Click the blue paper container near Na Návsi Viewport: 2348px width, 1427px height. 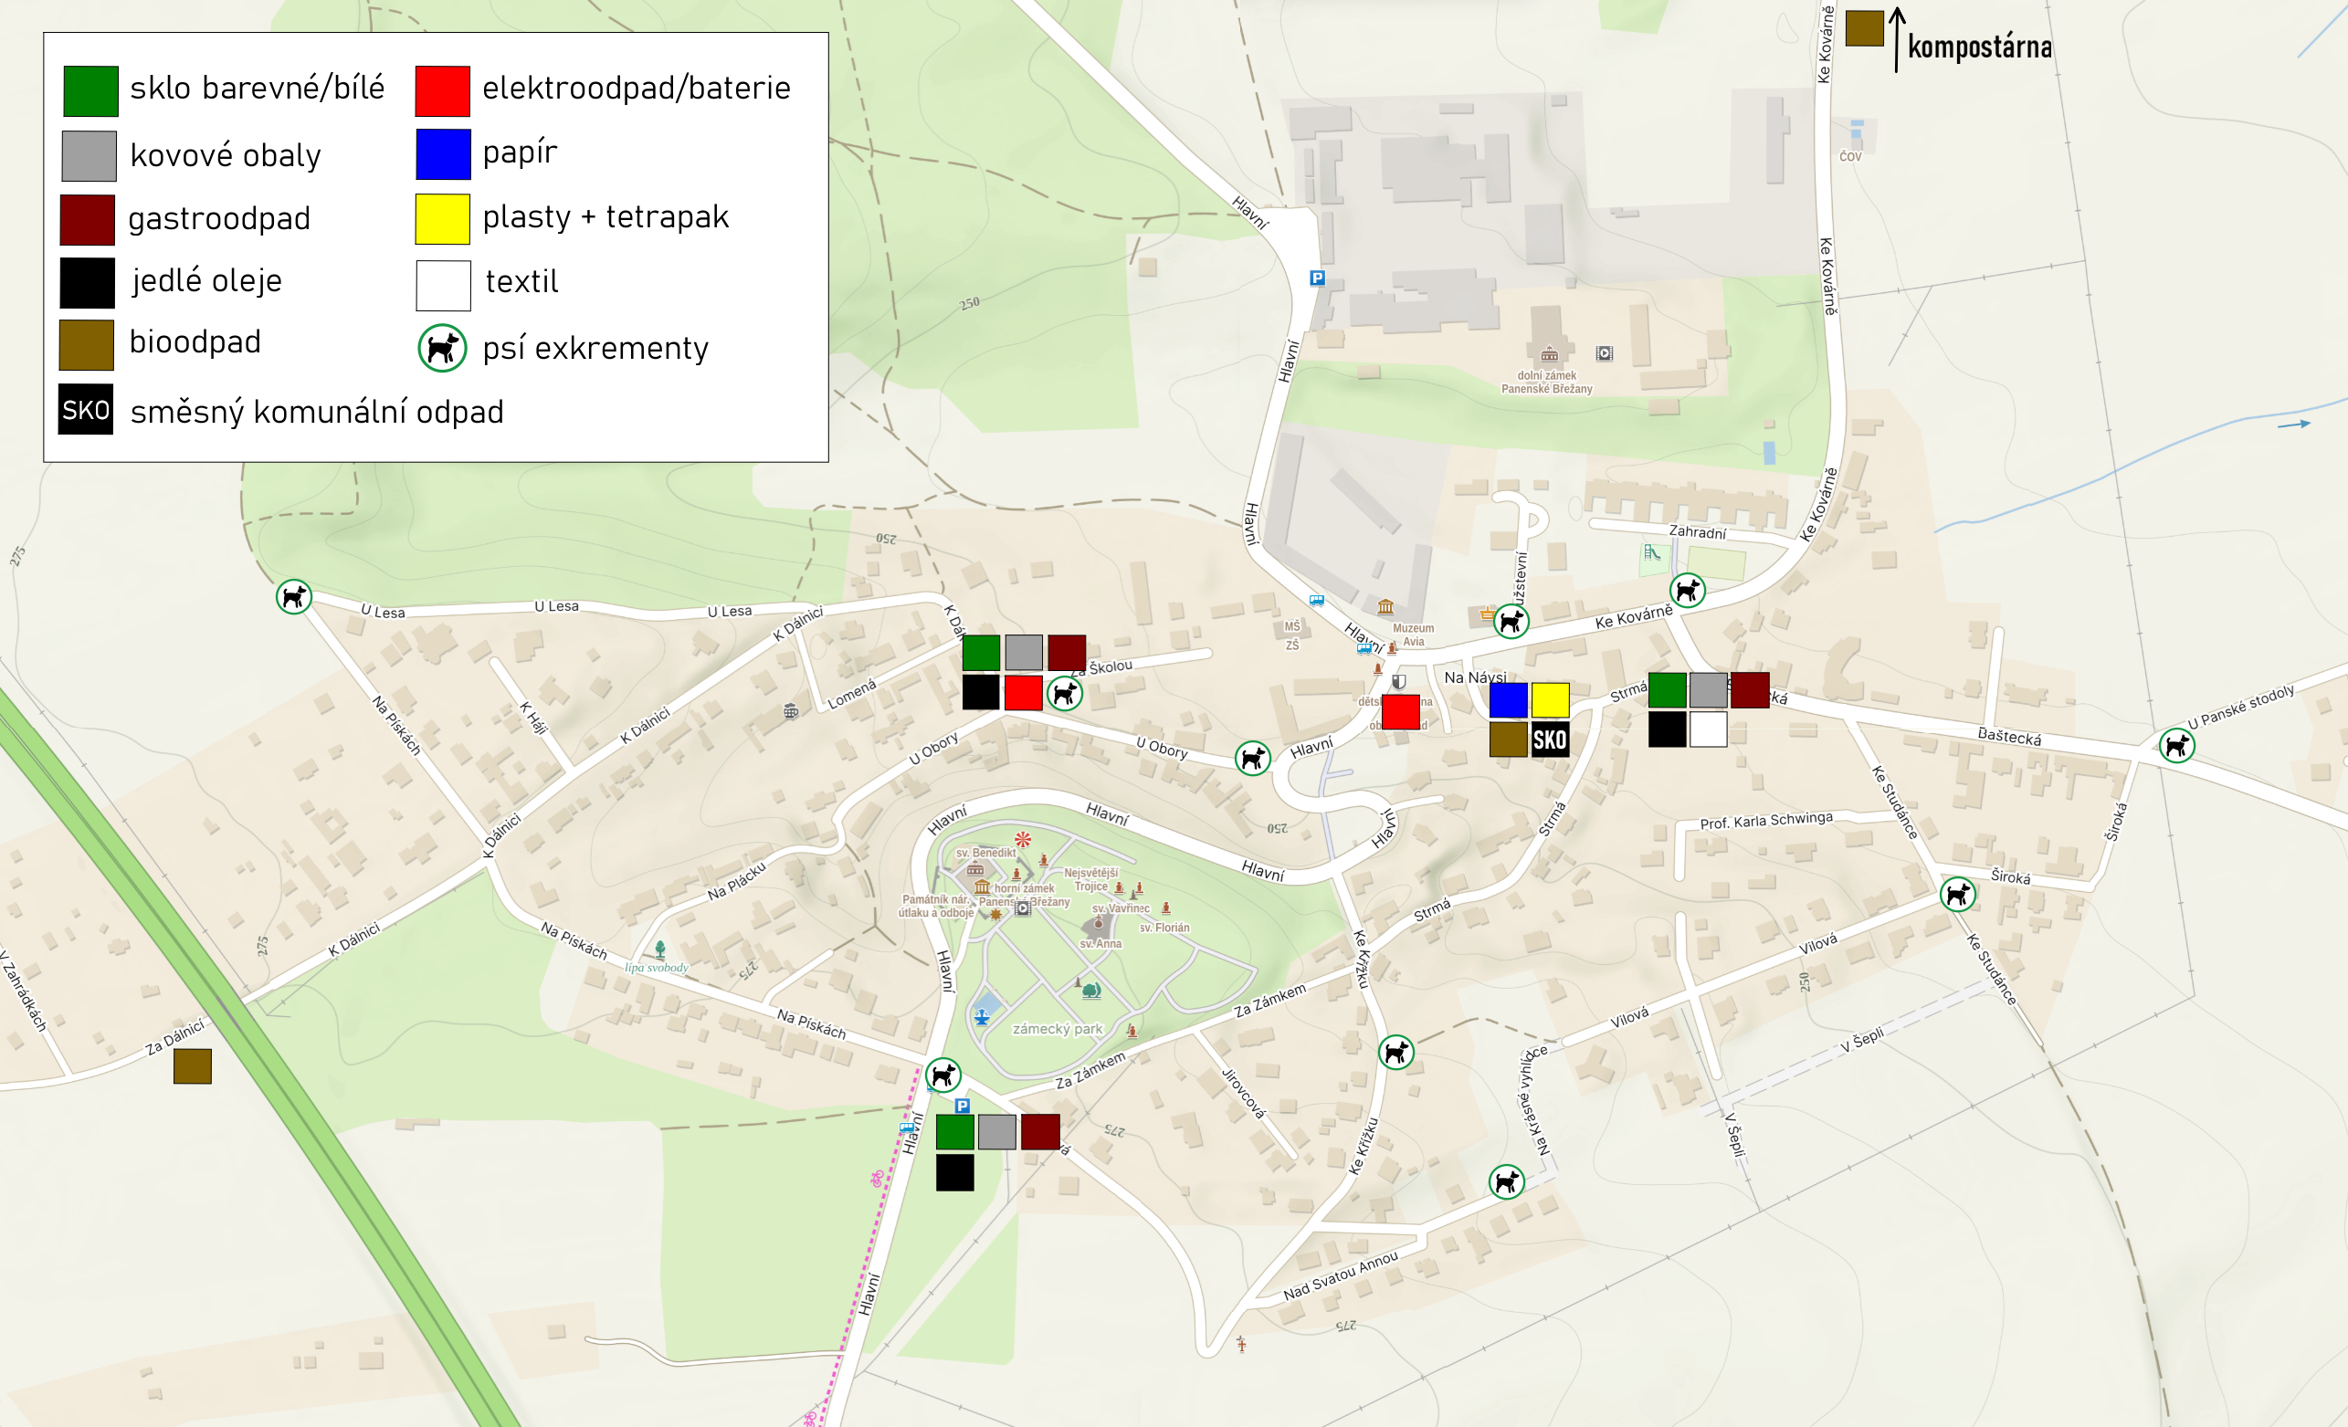1509,700
